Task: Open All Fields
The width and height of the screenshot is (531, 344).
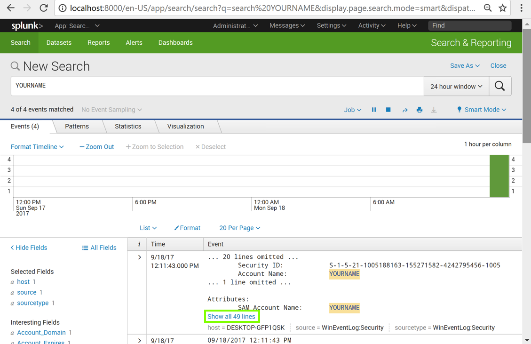Action: (99, 248)
